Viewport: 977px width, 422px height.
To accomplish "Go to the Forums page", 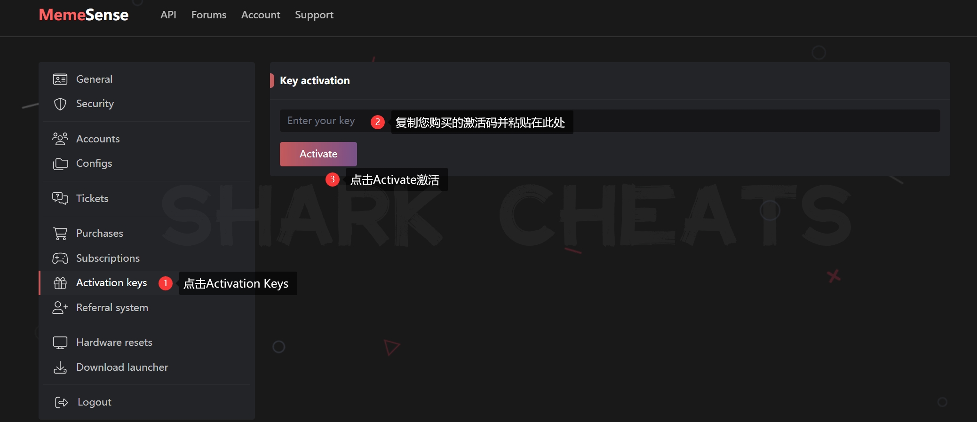I will tap(209, 15).
